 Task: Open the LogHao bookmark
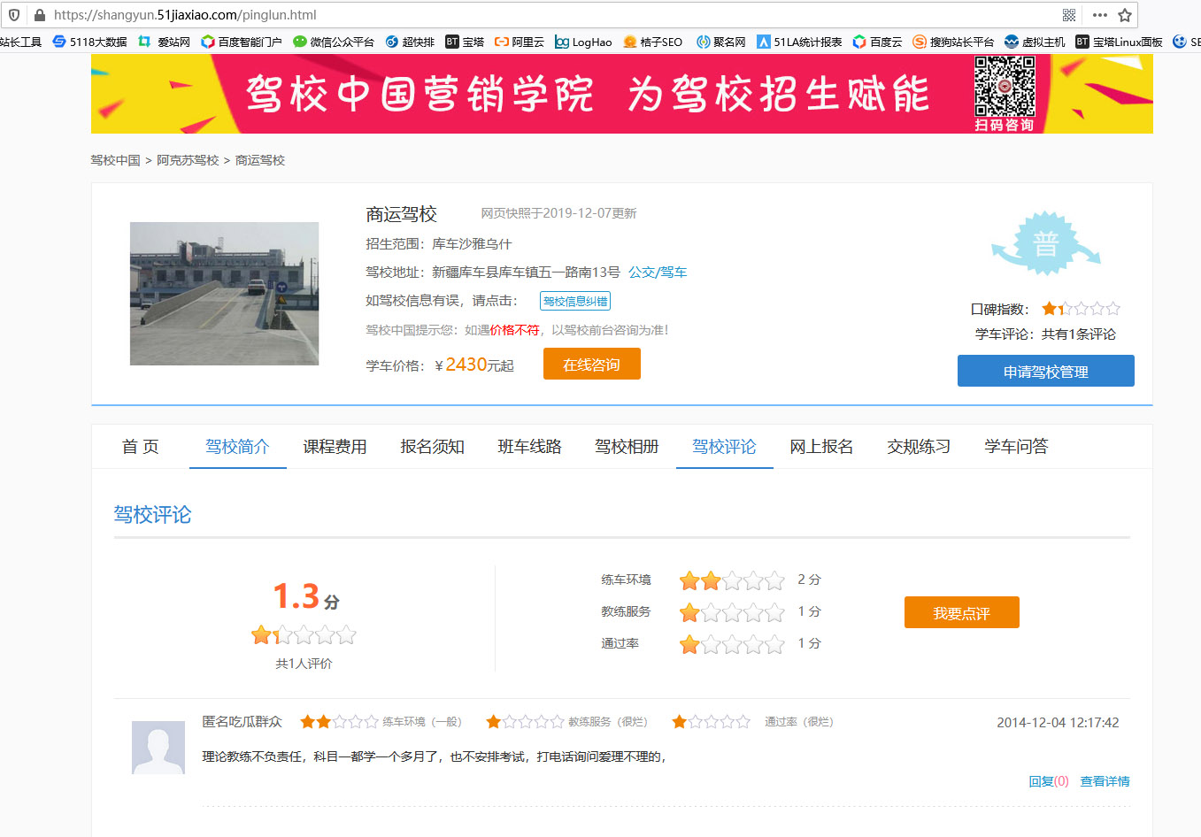[583, 42]
